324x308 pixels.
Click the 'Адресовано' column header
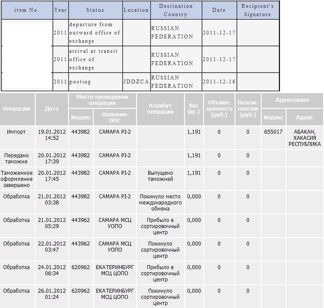point(292,100)
